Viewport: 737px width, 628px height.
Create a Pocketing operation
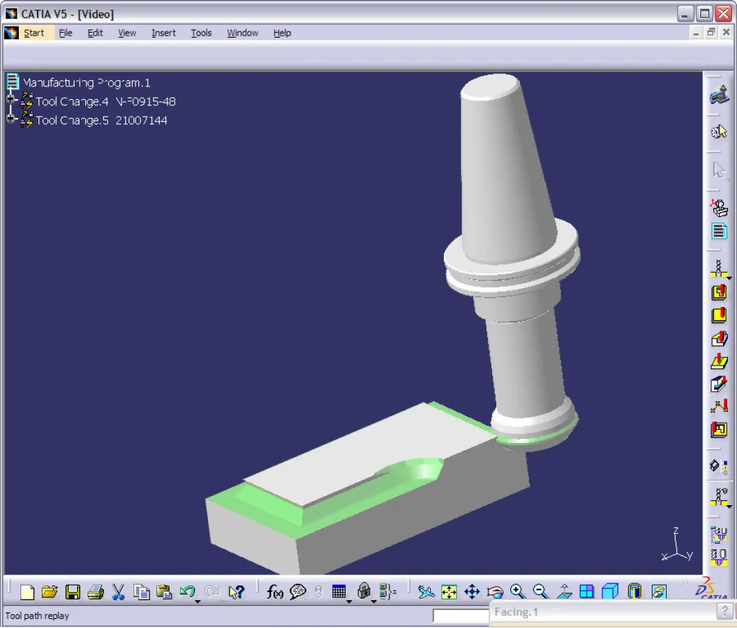pyautogui.click(x=719, y=292)
